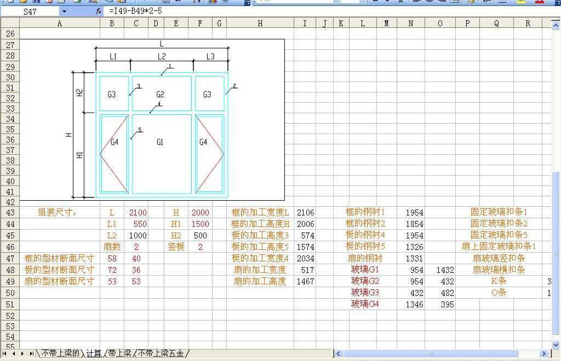Click cell with value 72

coord(112,270)
